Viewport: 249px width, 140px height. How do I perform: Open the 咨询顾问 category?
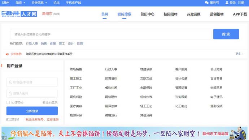181,97
